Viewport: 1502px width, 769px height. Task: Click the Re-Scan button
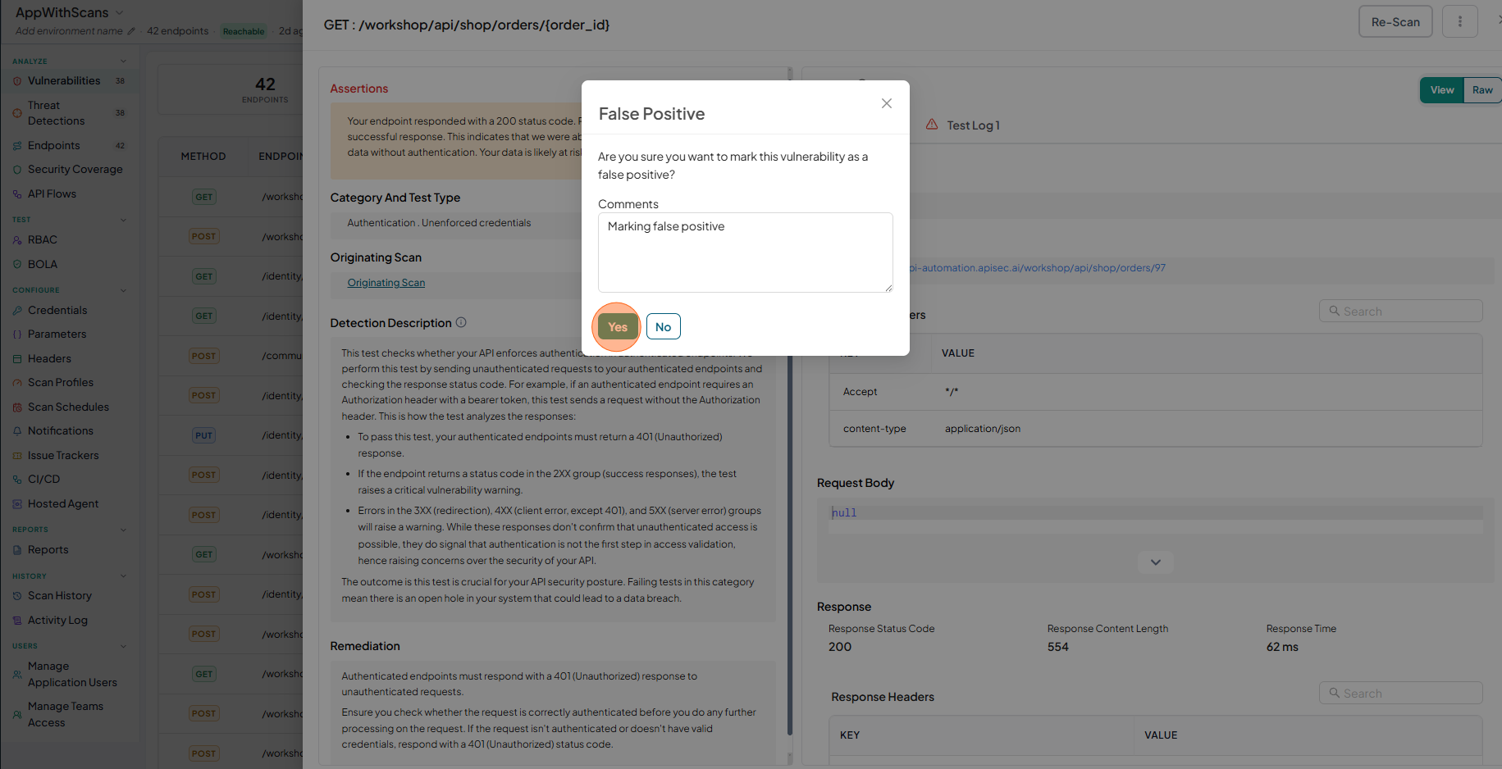pos(1395,22)
